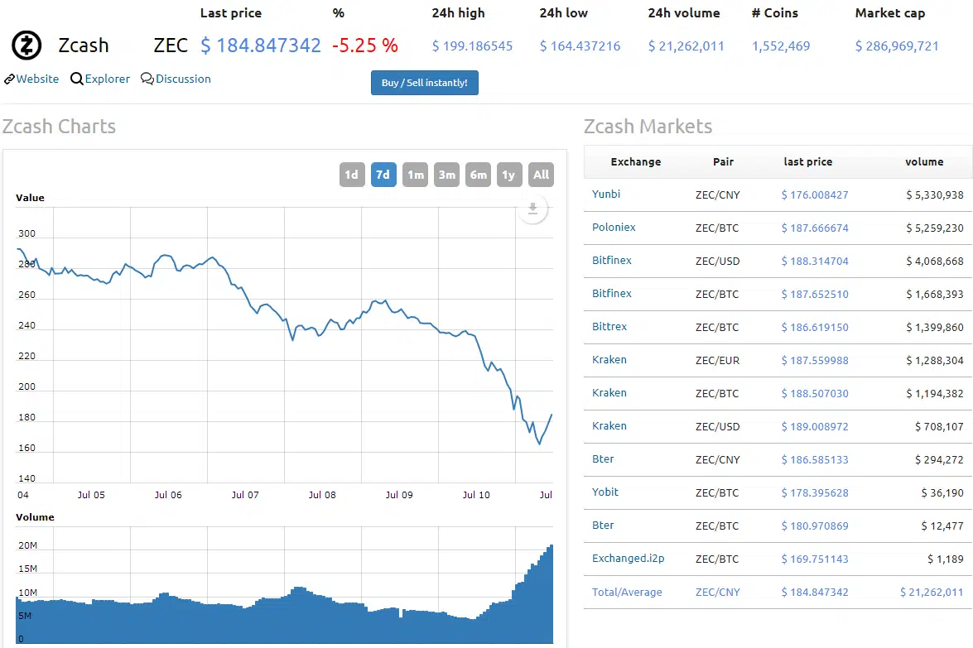Click coins count 1,552,469

coord(781,46)
